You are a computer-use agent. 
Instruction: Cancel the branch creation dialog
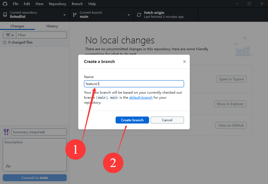[167, 120]
